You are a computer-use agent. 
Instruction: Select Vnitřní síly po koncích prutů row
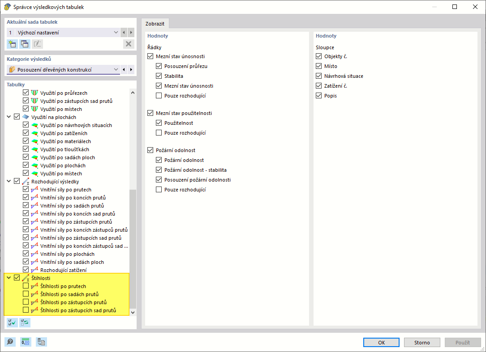pyautogui.click(x=73, y=198)
